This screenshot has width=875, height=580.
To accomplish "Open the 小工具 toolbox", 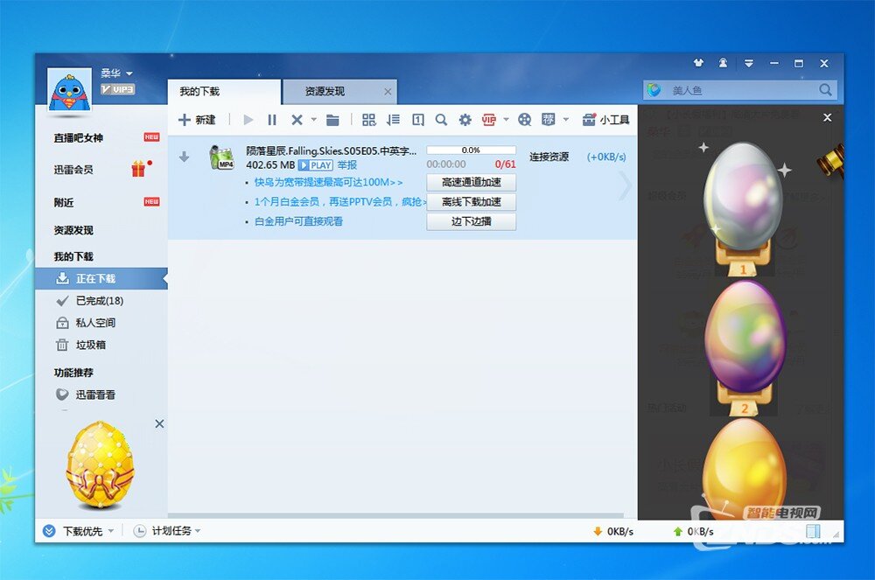I will tap(606, 120).
